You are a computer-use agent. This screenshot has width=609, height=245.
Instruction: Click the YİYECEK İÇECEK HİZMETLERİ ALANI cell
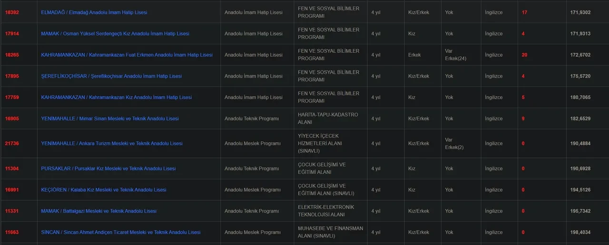coord(320,143)
